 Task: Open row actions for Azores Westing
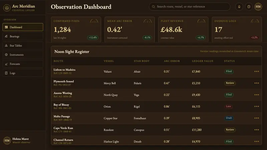[x=257, y=95]
